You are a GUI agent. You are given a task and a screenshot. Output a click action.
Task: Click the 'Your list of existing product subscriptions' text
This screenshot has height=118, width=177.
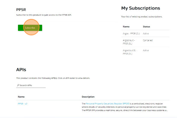142,17
